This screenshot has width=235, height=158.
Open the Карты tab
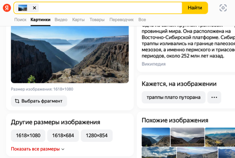[78, 20]
